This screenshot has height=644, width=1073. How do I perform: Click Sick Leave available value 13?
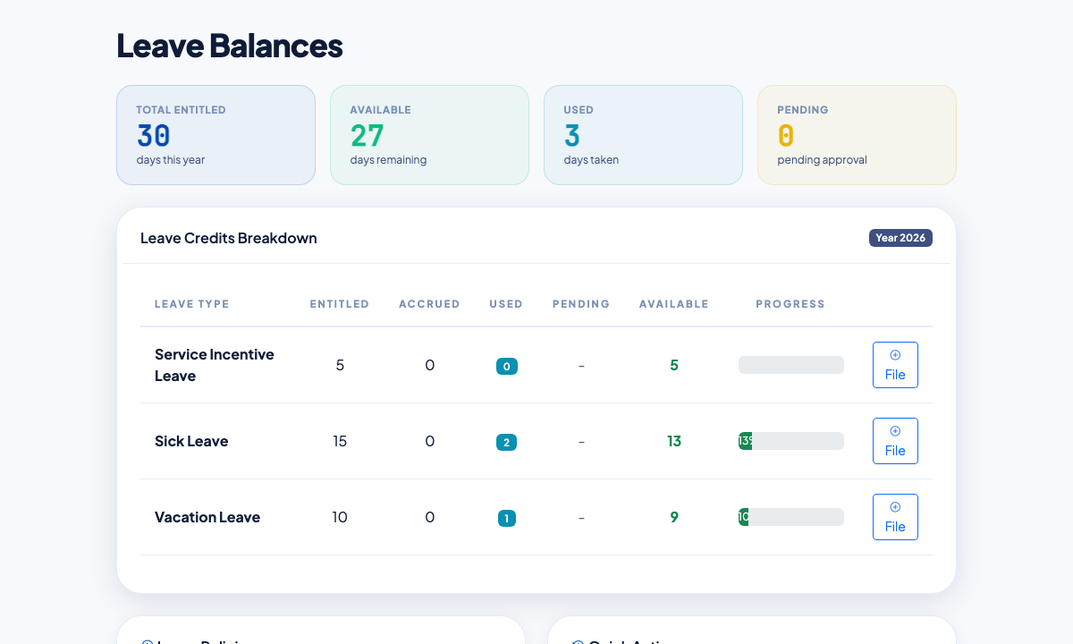click(x=674, y=441)
